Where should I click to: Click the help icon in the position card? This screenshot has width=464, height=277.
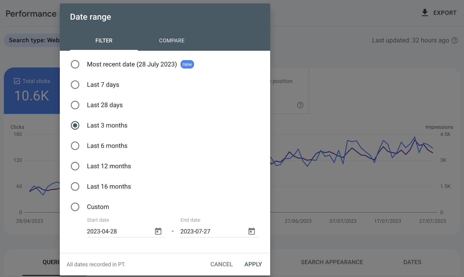pos(300,105)
